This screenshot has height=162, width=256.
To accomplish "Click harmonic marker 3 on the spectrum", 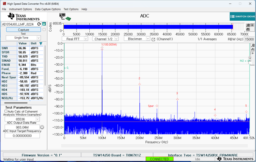I will click(177, 99).
